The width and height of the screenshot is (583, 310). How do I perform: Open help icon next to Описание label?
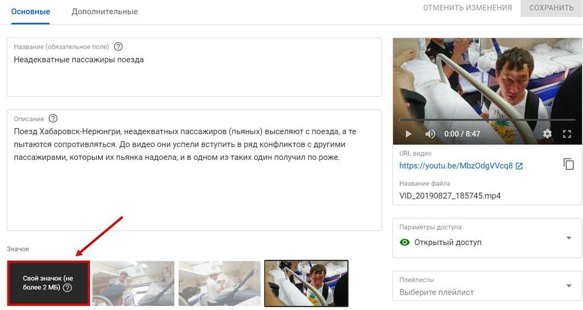pyautogui.click(x=53, y=118)
